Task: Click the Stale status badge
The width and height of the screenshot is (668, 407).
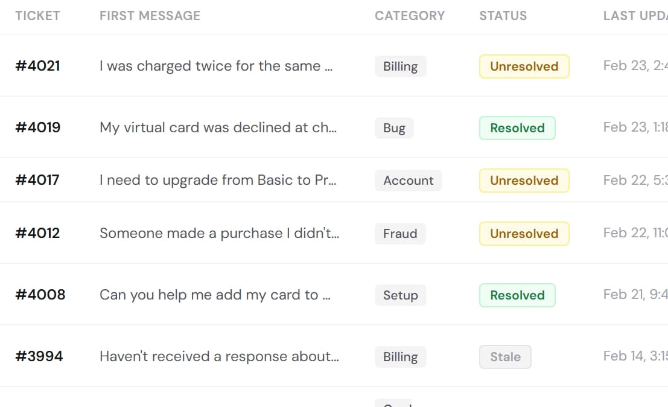Action: click(505, 357)
